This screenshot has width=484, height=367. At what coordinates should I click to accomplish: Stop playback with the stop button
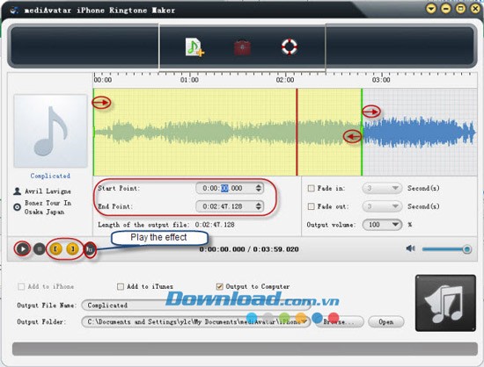40,248
